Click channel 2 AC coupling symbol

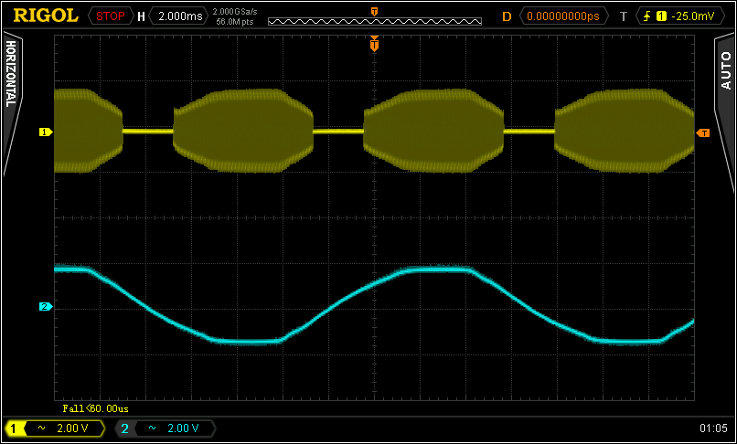[x=152, y=428]
